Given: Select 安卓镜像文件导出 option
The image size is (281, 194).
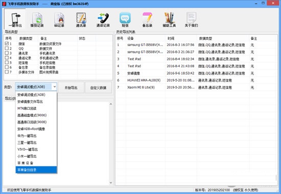Looking at the screenshot, I should 36,102.
